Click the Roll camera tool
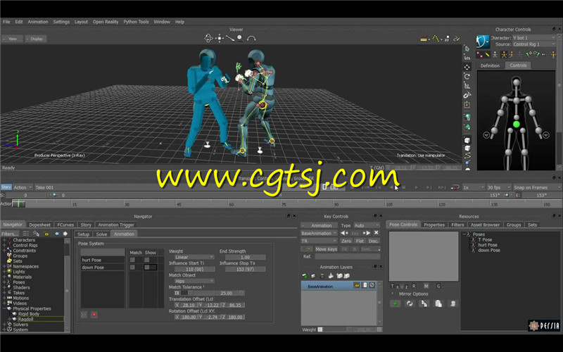563x352 pixels. pos(251,38)
